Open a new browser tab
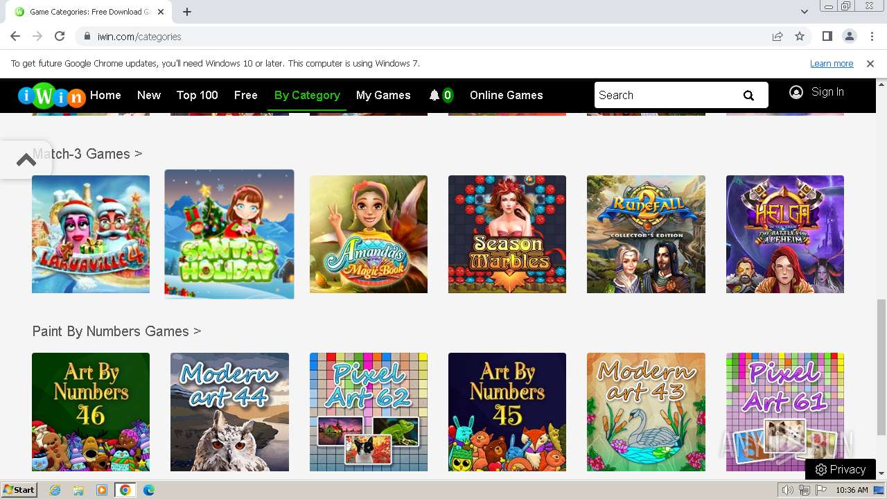 click(187, 12)
